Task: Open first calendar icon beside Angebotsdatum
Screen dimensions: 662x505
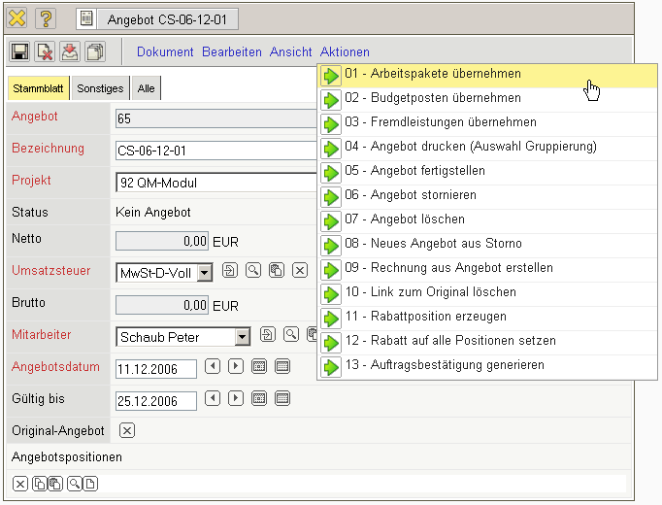Action: point(259,367)
